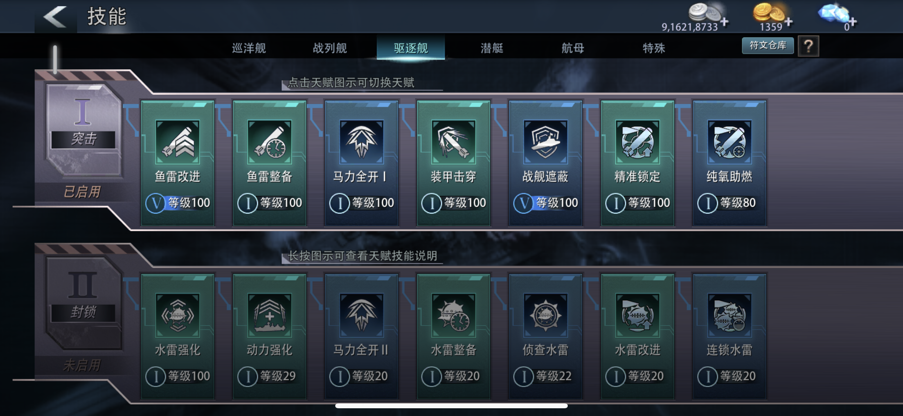
Task: Open the 符文仓库 rune warehouse
Action: pos(768,45)
